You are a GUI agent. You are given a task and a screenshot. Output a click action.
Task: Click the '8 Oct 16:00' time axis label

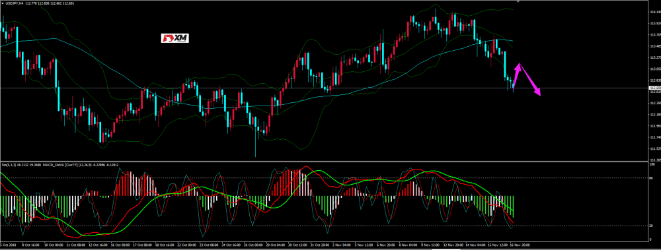(x=31, y=244)
